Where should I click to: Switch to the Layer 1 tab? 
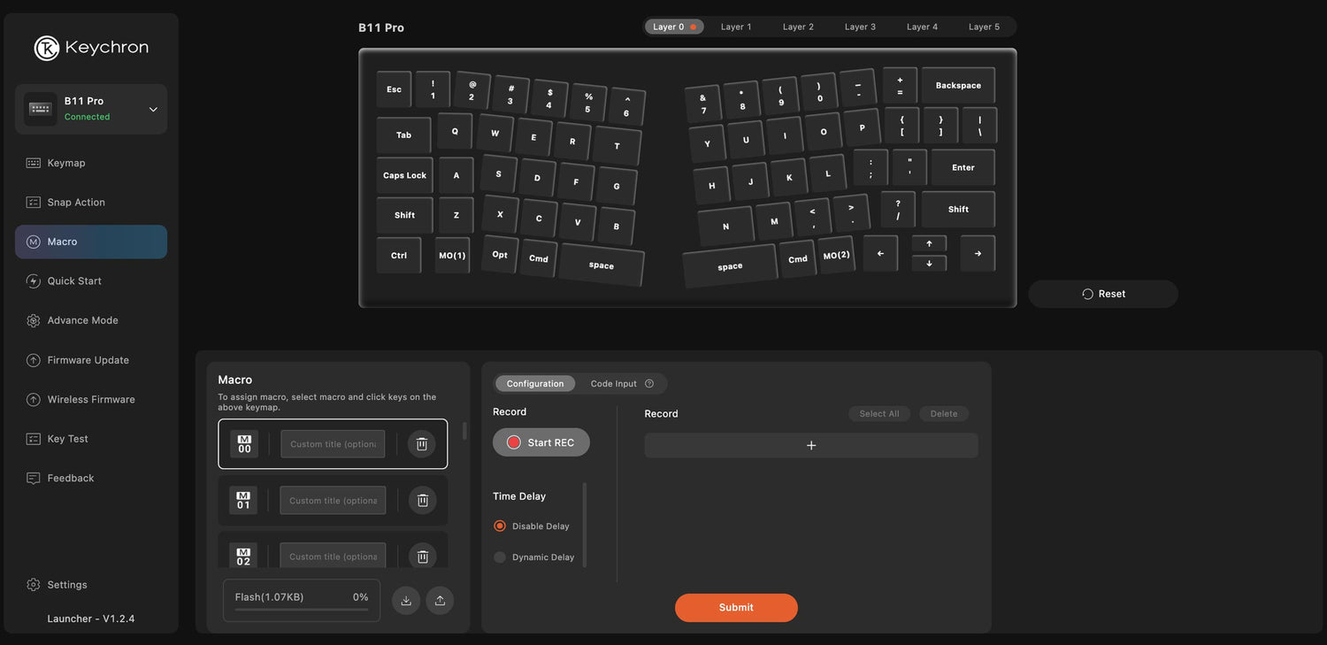736,27
